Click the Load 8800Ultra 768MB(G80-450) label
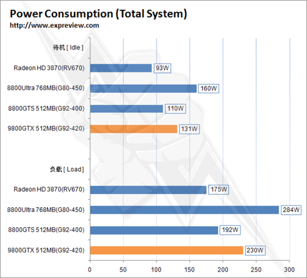307x278 pixels. pyautogui.click(x=46, y=210)
